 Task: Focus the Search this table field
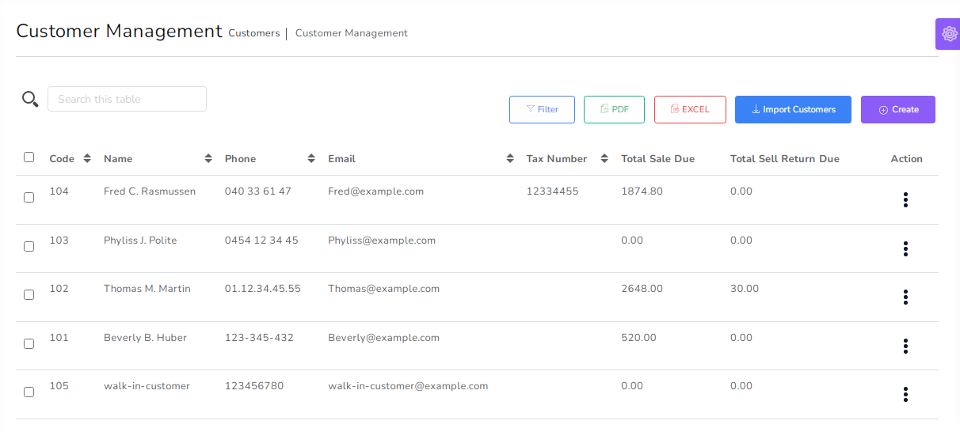127,99
